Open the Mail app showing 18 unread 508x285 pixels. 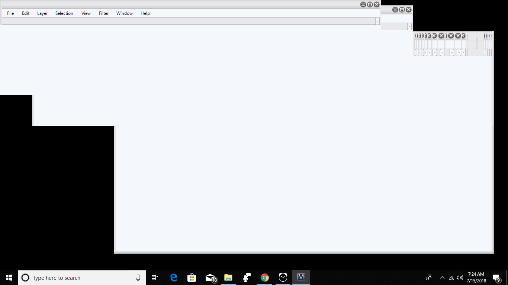coord(210,277)
